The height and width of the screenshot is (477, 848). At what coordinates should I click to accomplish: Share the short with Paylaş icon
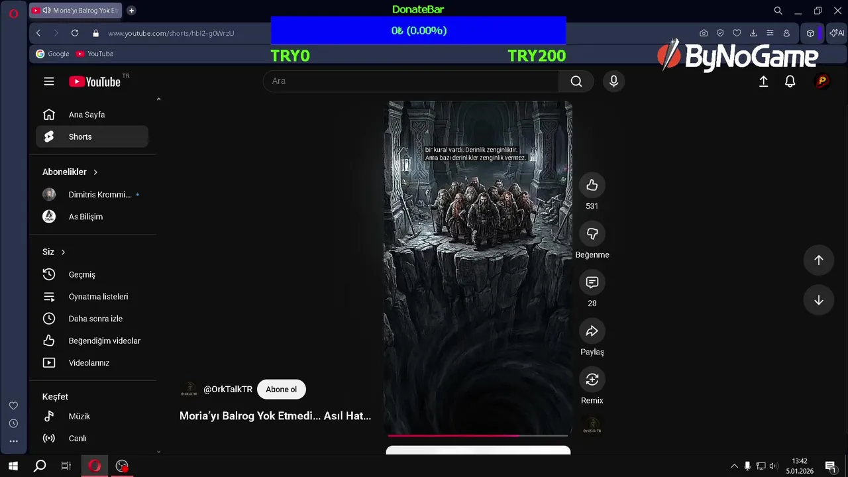(x=592, y=331)
